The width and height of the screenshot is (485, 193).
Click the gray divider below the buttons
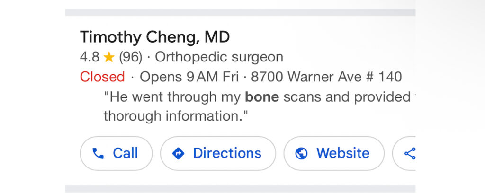(240, 189)
